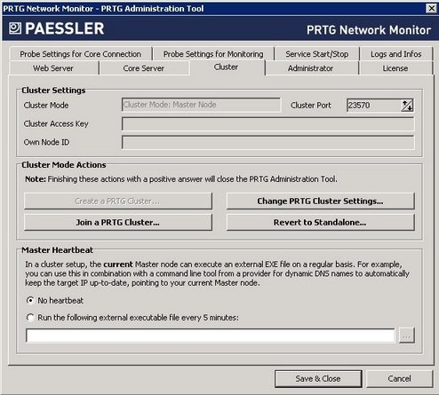Switch to the Web Server tab

click(x=53, y=68)
